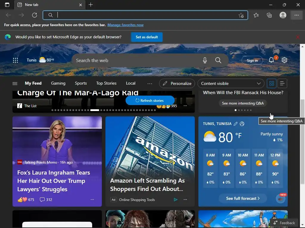Click See full forecast link
This screenshot has width=305, height=228.
243,198
